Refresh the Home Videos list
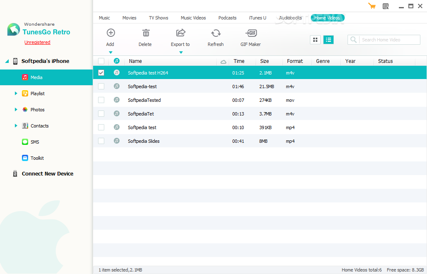427x274 pixels. (216, 38)
